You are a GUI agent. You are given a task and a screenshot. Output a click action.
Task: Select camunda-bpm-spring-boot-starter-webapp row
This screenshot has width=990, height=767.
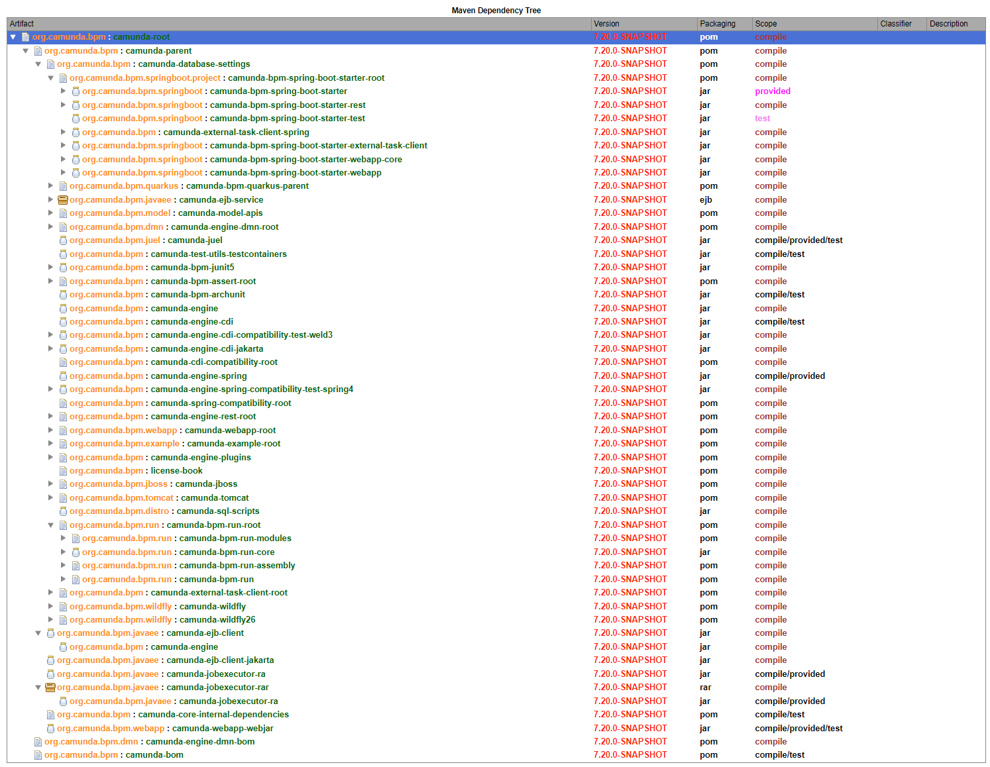(x=496, y=172)
